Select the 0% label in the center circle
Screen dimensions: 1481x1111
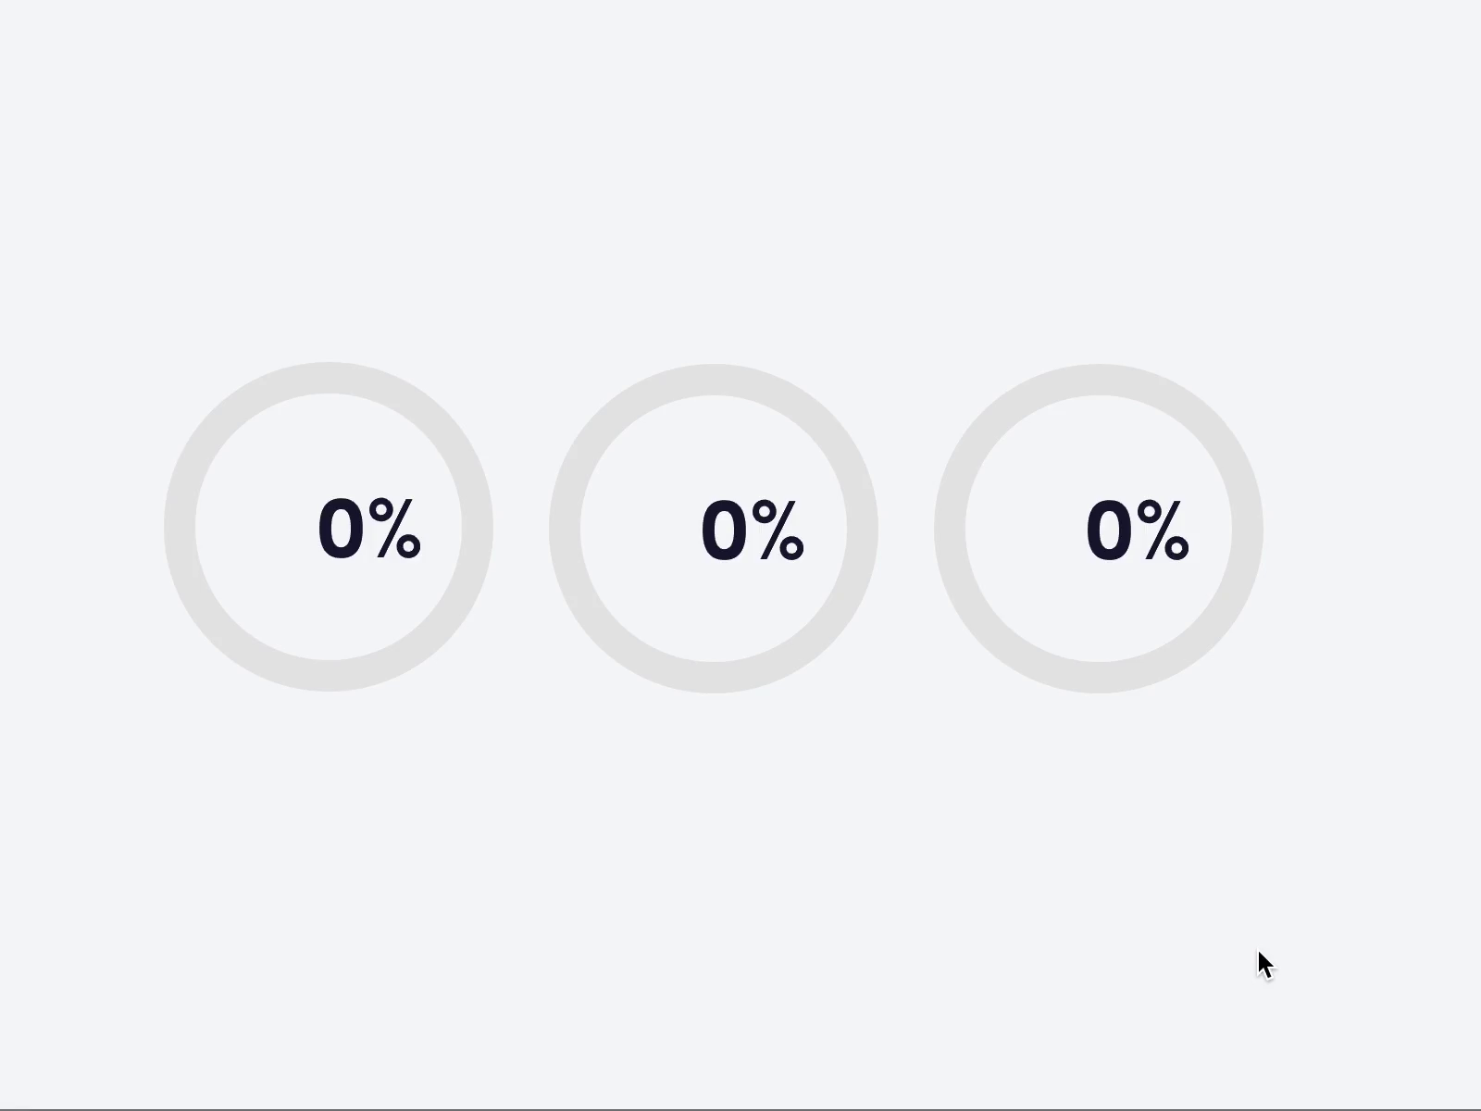point(753,528)
